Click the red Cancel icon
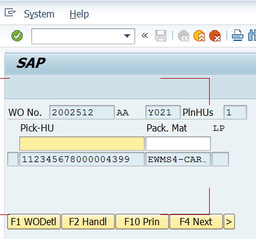Image resolution: width=256 pixels, height=239 pixels. [215, 36]
